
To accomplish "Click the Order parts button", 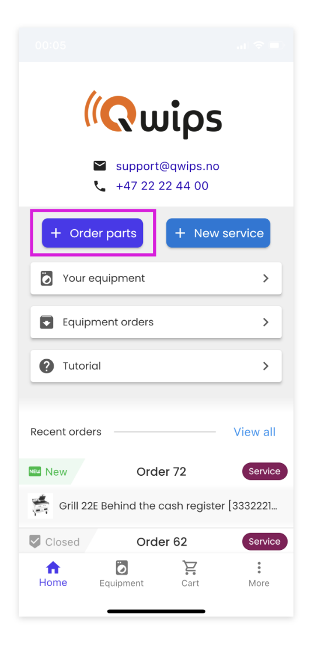I will click(92, 233).
